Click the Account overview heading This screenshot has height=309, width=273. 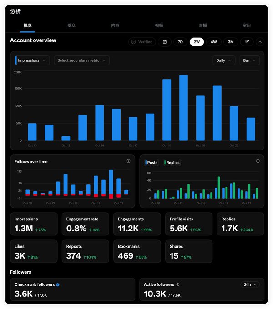[x=33, y=40]
